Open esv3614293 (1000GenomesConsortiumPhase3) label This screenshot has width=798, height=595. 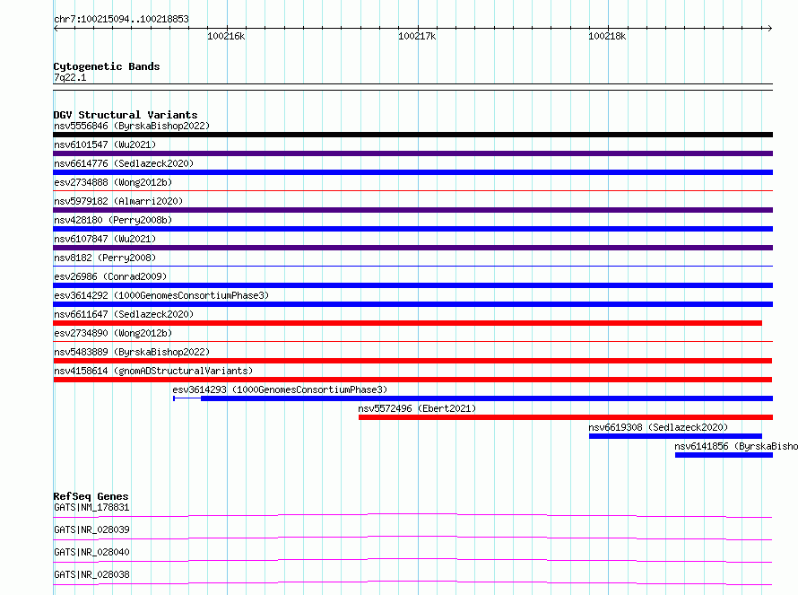click(x=280, y=389)
